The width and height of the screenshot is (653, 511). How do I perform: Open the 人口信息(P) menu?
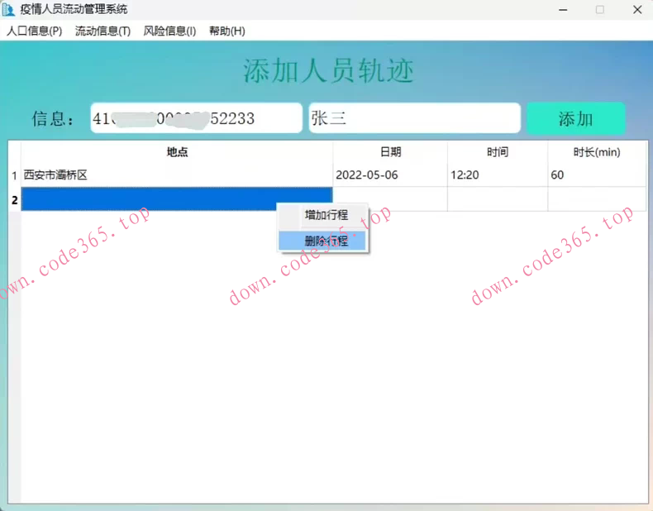click(34, 31)
